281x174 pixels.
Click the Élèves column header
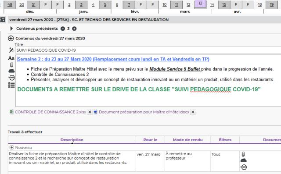[x=225, y=140]
